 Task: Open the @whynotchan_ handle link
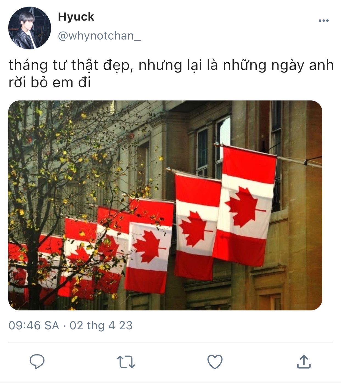[x=99, y=36]
